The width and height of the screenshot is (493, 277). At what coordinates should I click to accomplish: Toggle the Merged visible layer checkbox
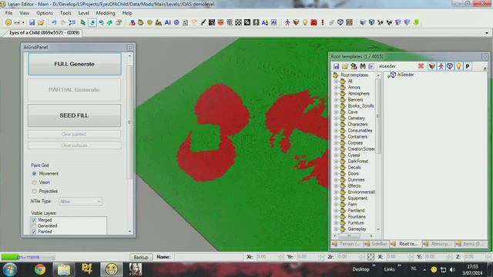tap(34, 220)
